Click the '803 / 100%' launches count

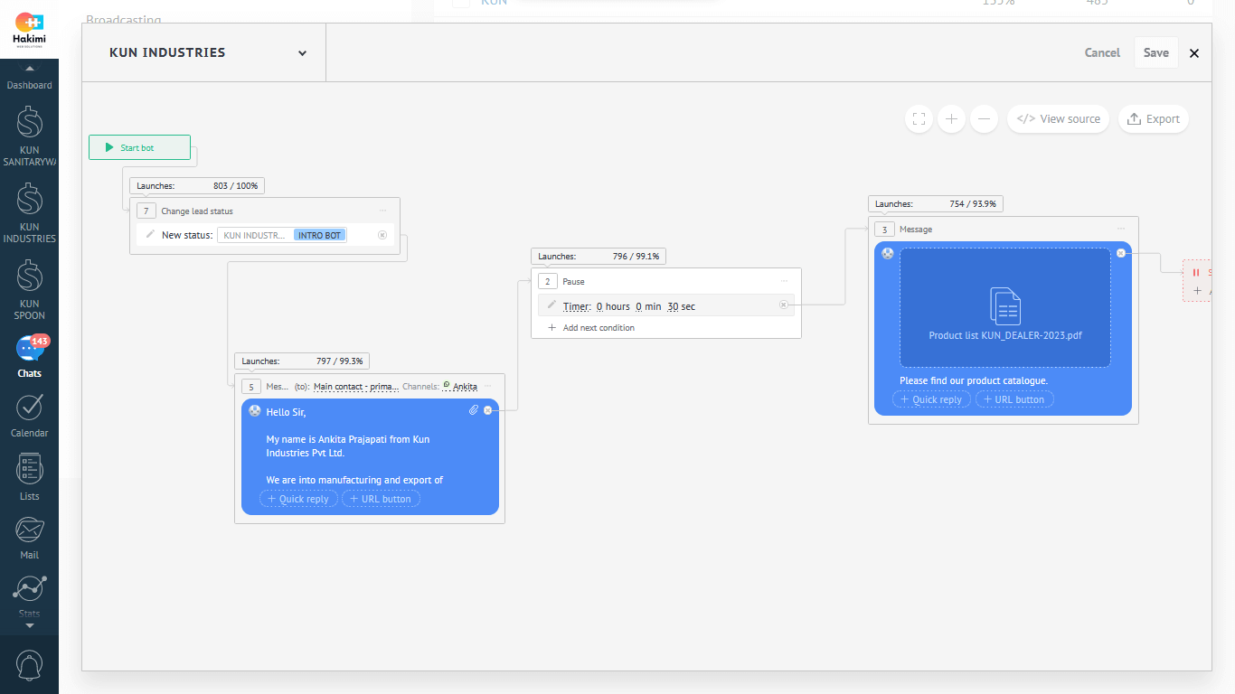[x=235, y=186]
